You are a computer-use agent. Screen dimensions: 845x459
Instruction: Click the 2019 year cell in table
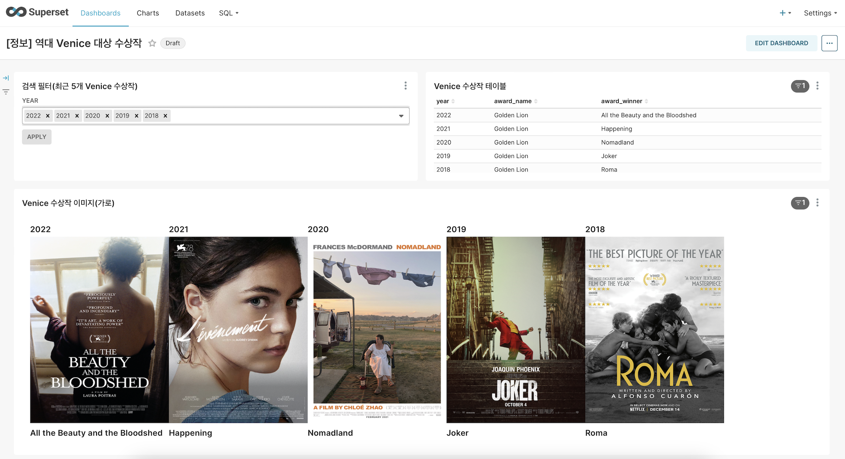(443, 156)
